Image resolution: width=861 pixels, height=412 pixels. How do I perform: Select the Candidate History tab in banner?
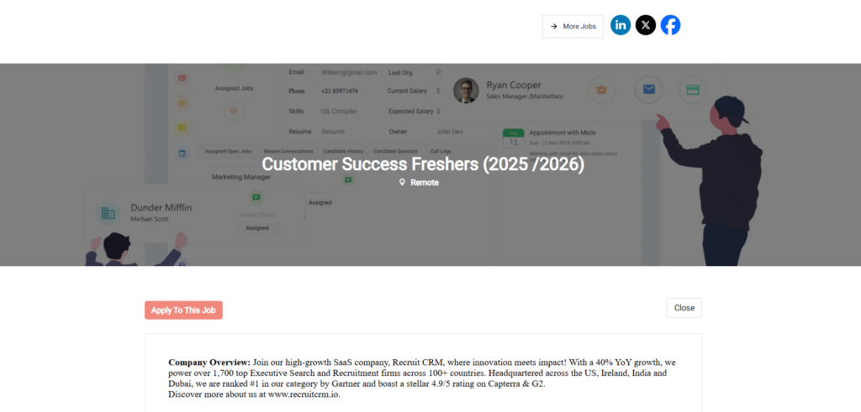344,151
